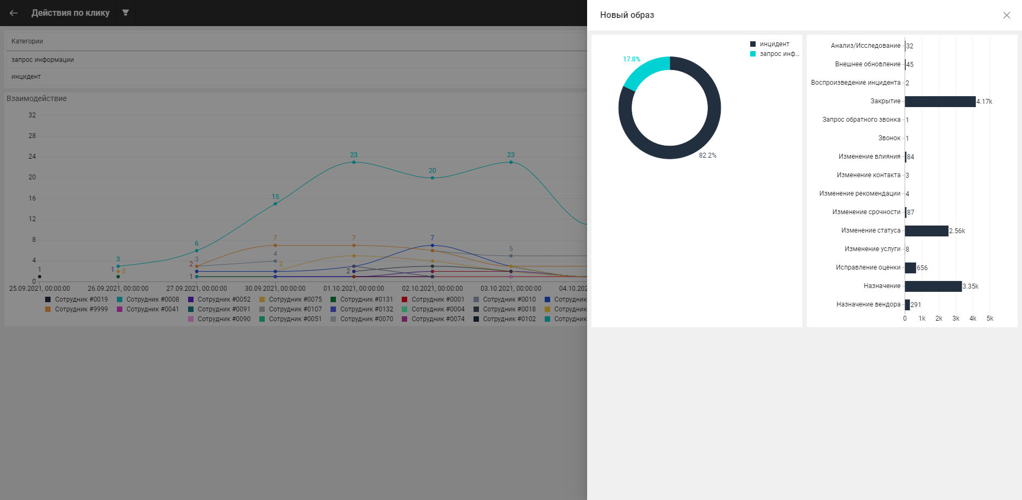Click the Назначение вендора bar showing 291

[x=907, y=305]
